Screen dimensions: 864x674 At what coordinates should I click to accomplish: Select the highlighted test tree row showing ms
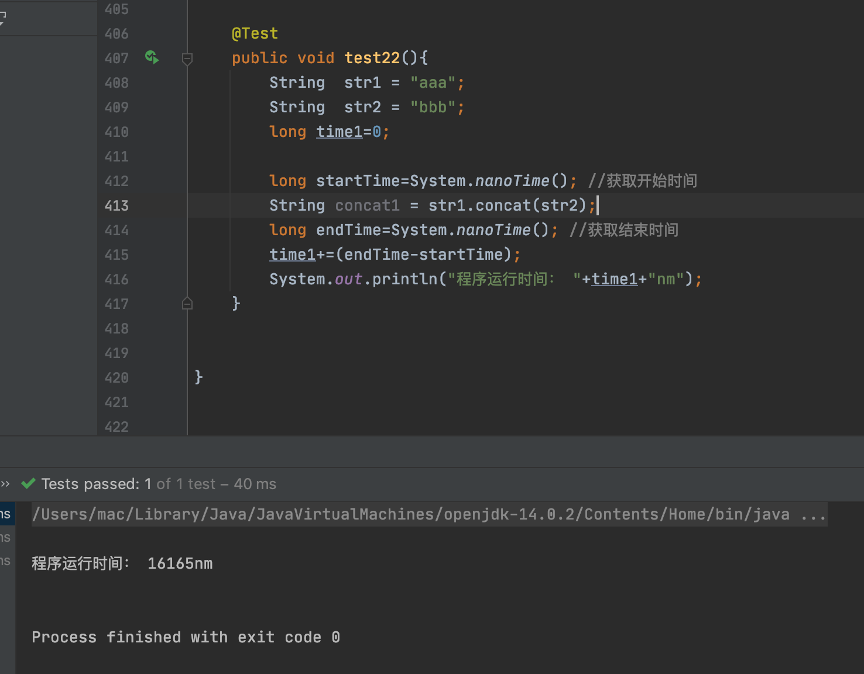point(7,514)
